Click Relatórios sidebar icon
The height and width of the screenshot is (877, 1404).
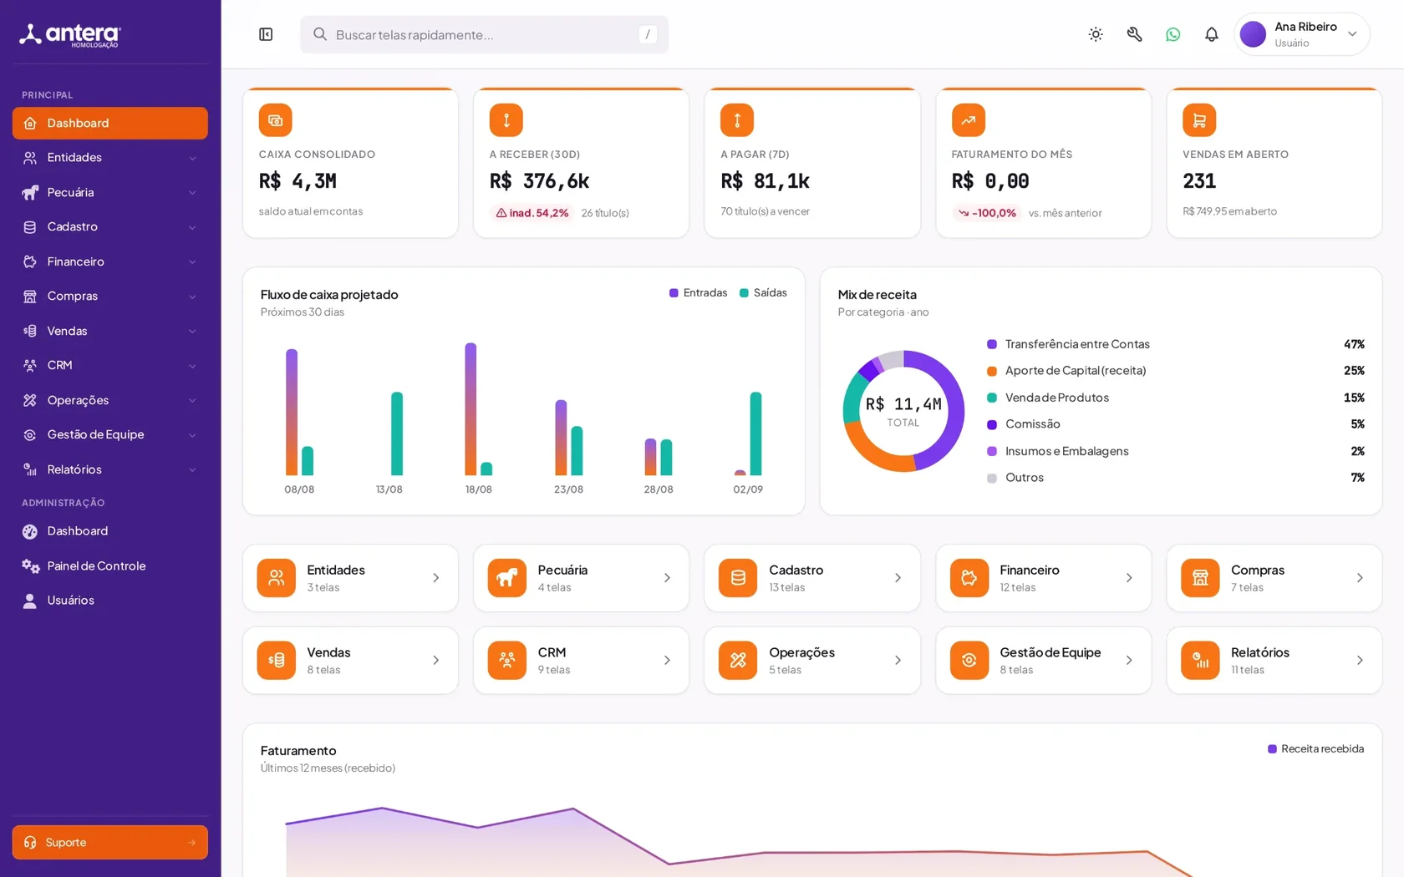coord(30,469)
